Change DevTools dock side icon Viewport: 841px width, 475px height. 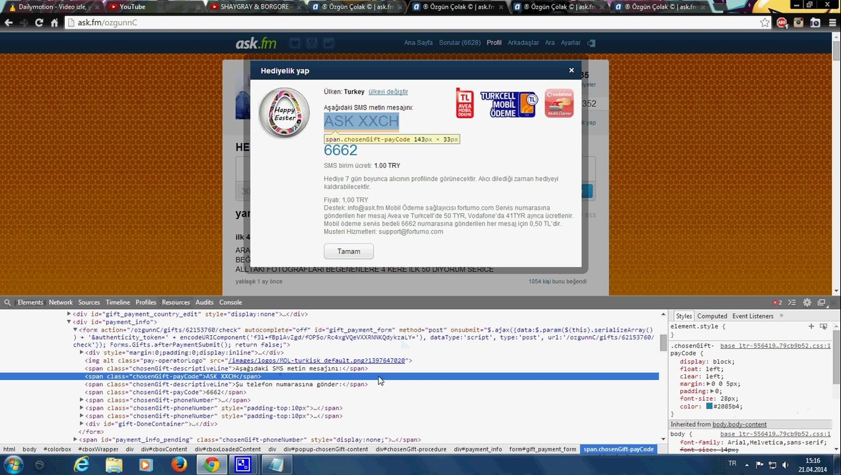point(822,302)
